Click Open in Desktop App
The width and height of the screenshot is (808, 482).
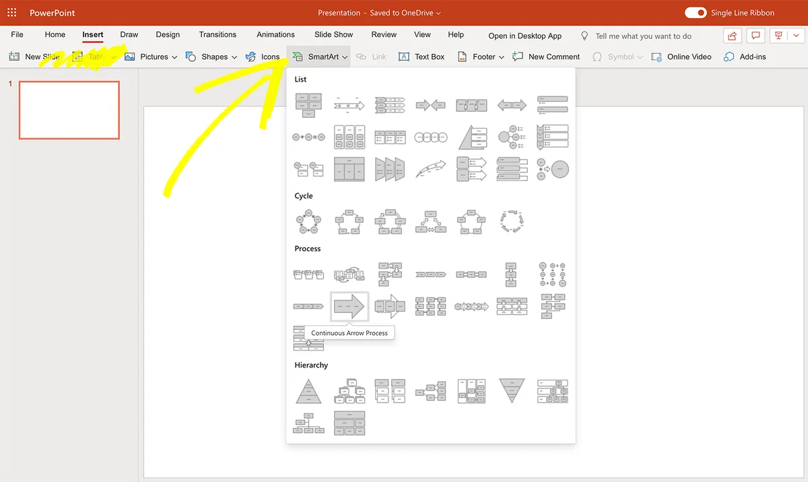pyautogui.click(x=525, y=36)
